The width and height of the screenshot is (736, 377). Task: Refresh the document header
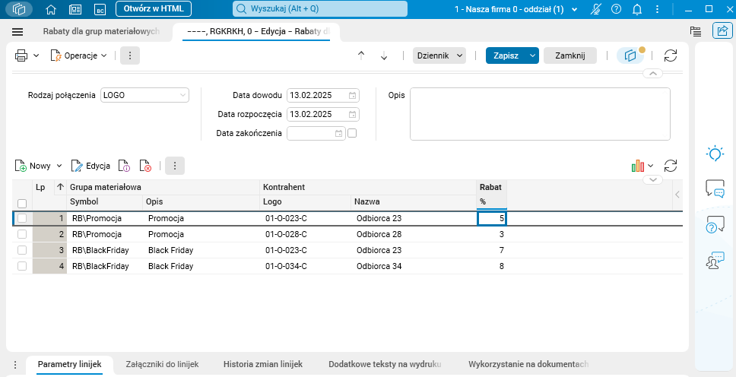(x=671, y=55)
